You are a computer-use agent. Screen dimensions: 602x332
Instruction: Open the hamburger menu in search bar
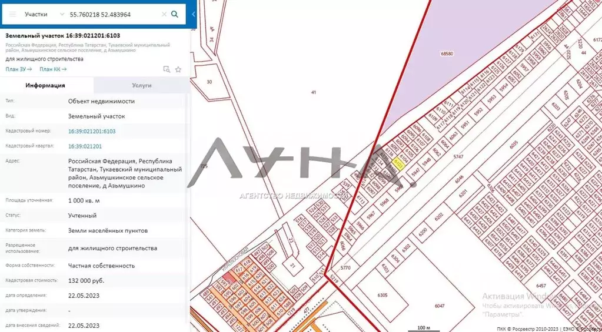point(12,14)
